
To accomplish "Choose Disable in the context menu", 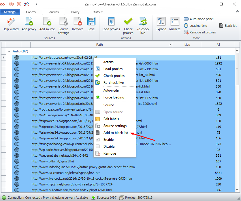I will pyautogui.click(x=115, y=147).
